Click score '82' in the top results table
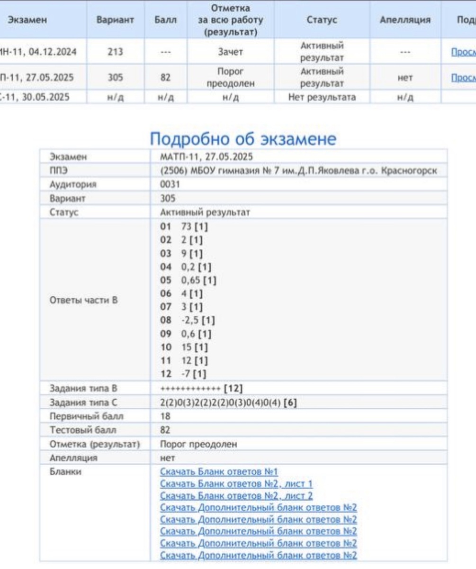This screenshot has height=569, width=476. coord(165,76)
